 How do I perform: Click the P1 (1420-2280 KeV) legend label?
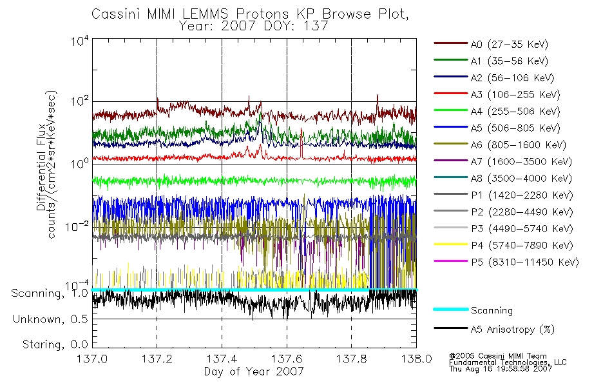(522, 195)
